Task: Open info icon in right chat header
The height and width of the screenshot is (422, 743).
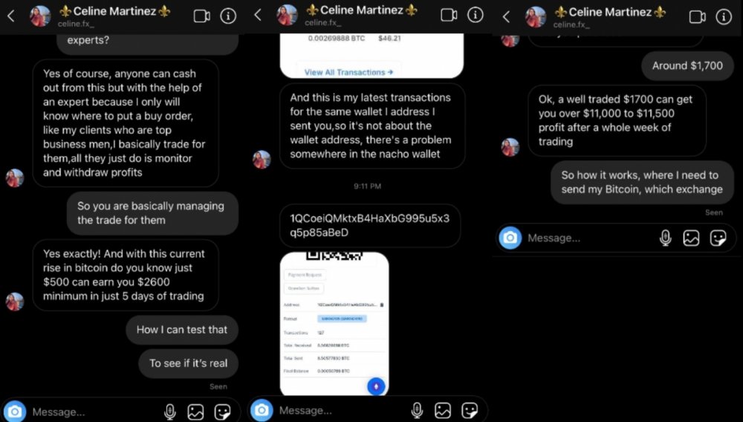Action: pyautogui.click(x=724, y=17)
